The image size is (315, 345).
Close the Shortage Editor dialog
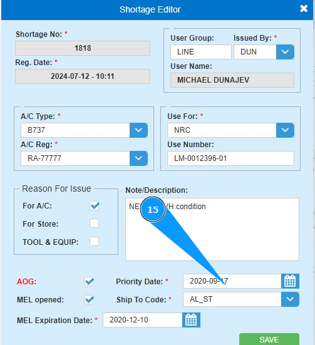click(304, 9)
